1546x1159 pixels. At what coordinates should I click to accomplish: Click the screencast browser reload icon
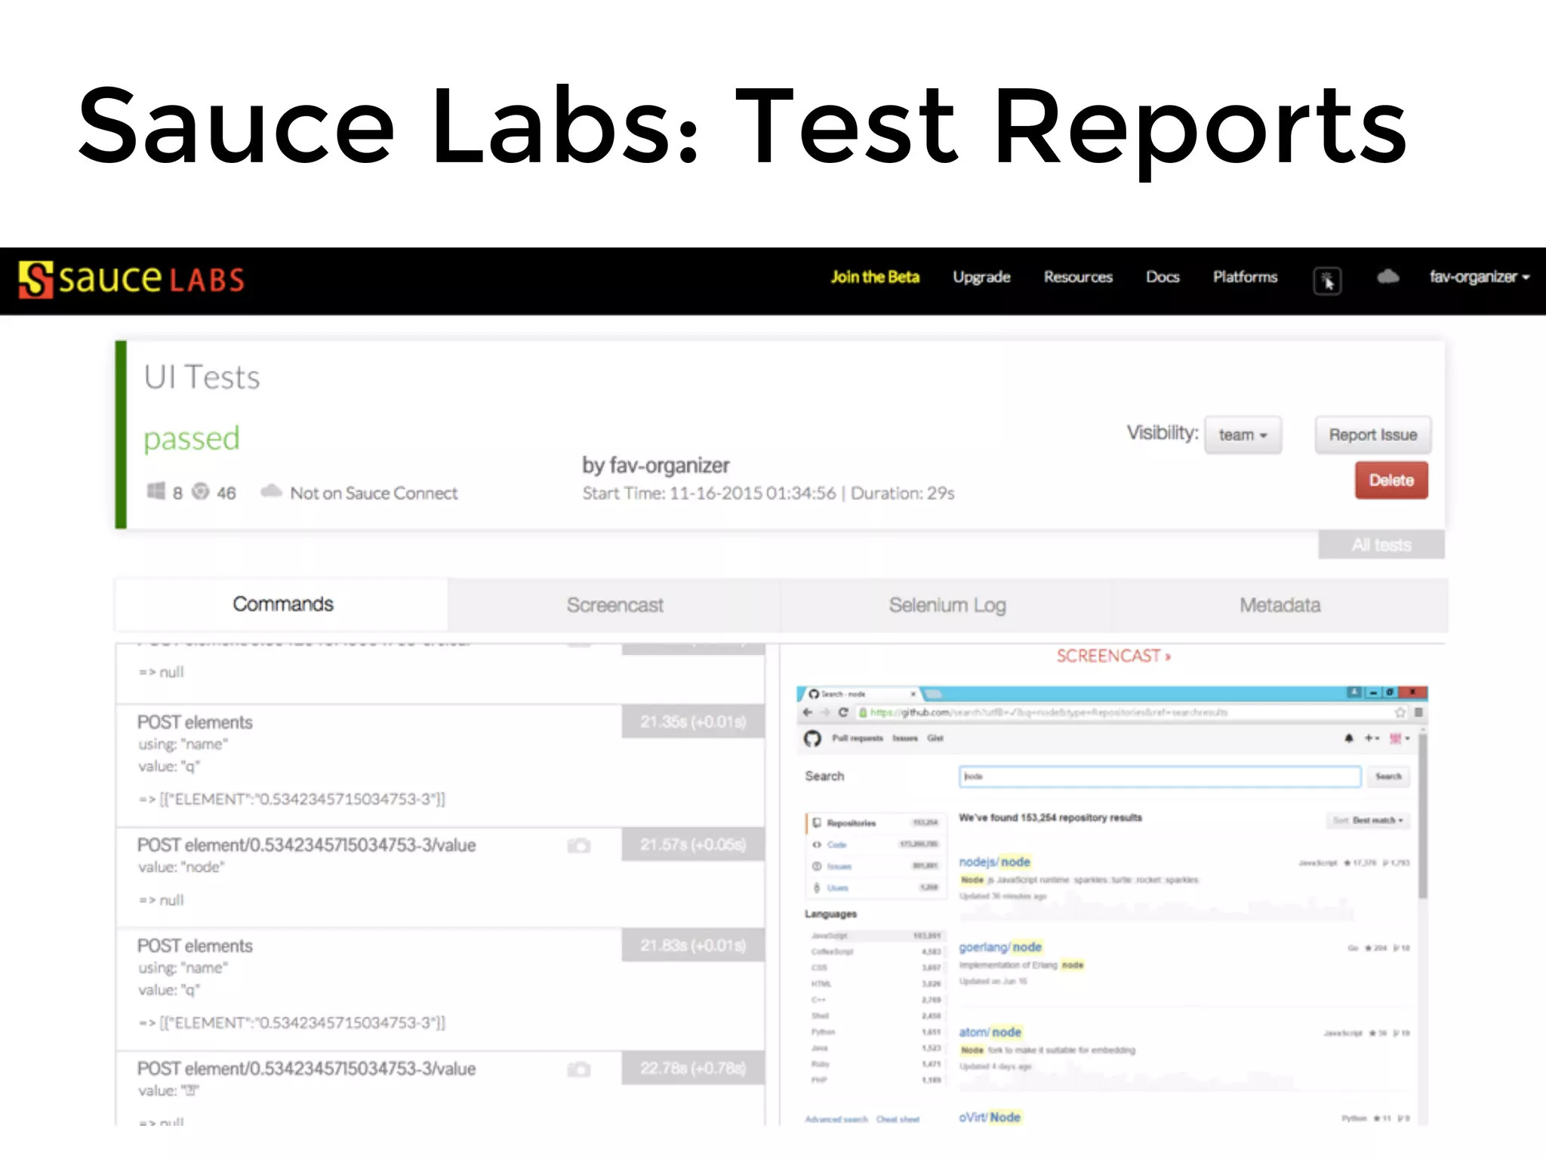coord(843,712)
